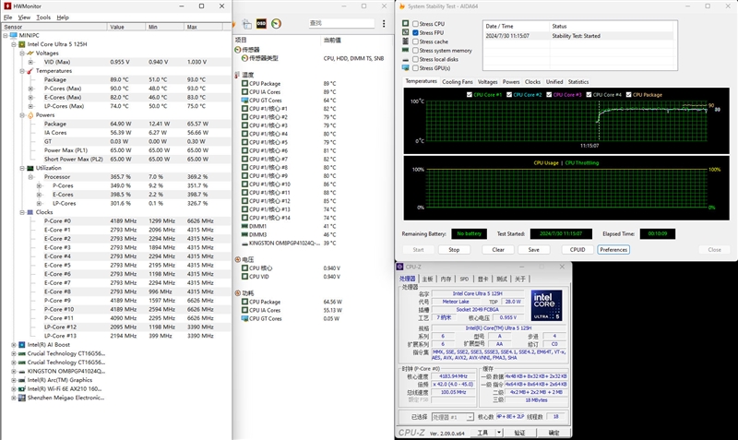This screenshot has height=440, width=738.
Task: Expand the P-Cores (Max) temperature row
Action: [30, 89]
